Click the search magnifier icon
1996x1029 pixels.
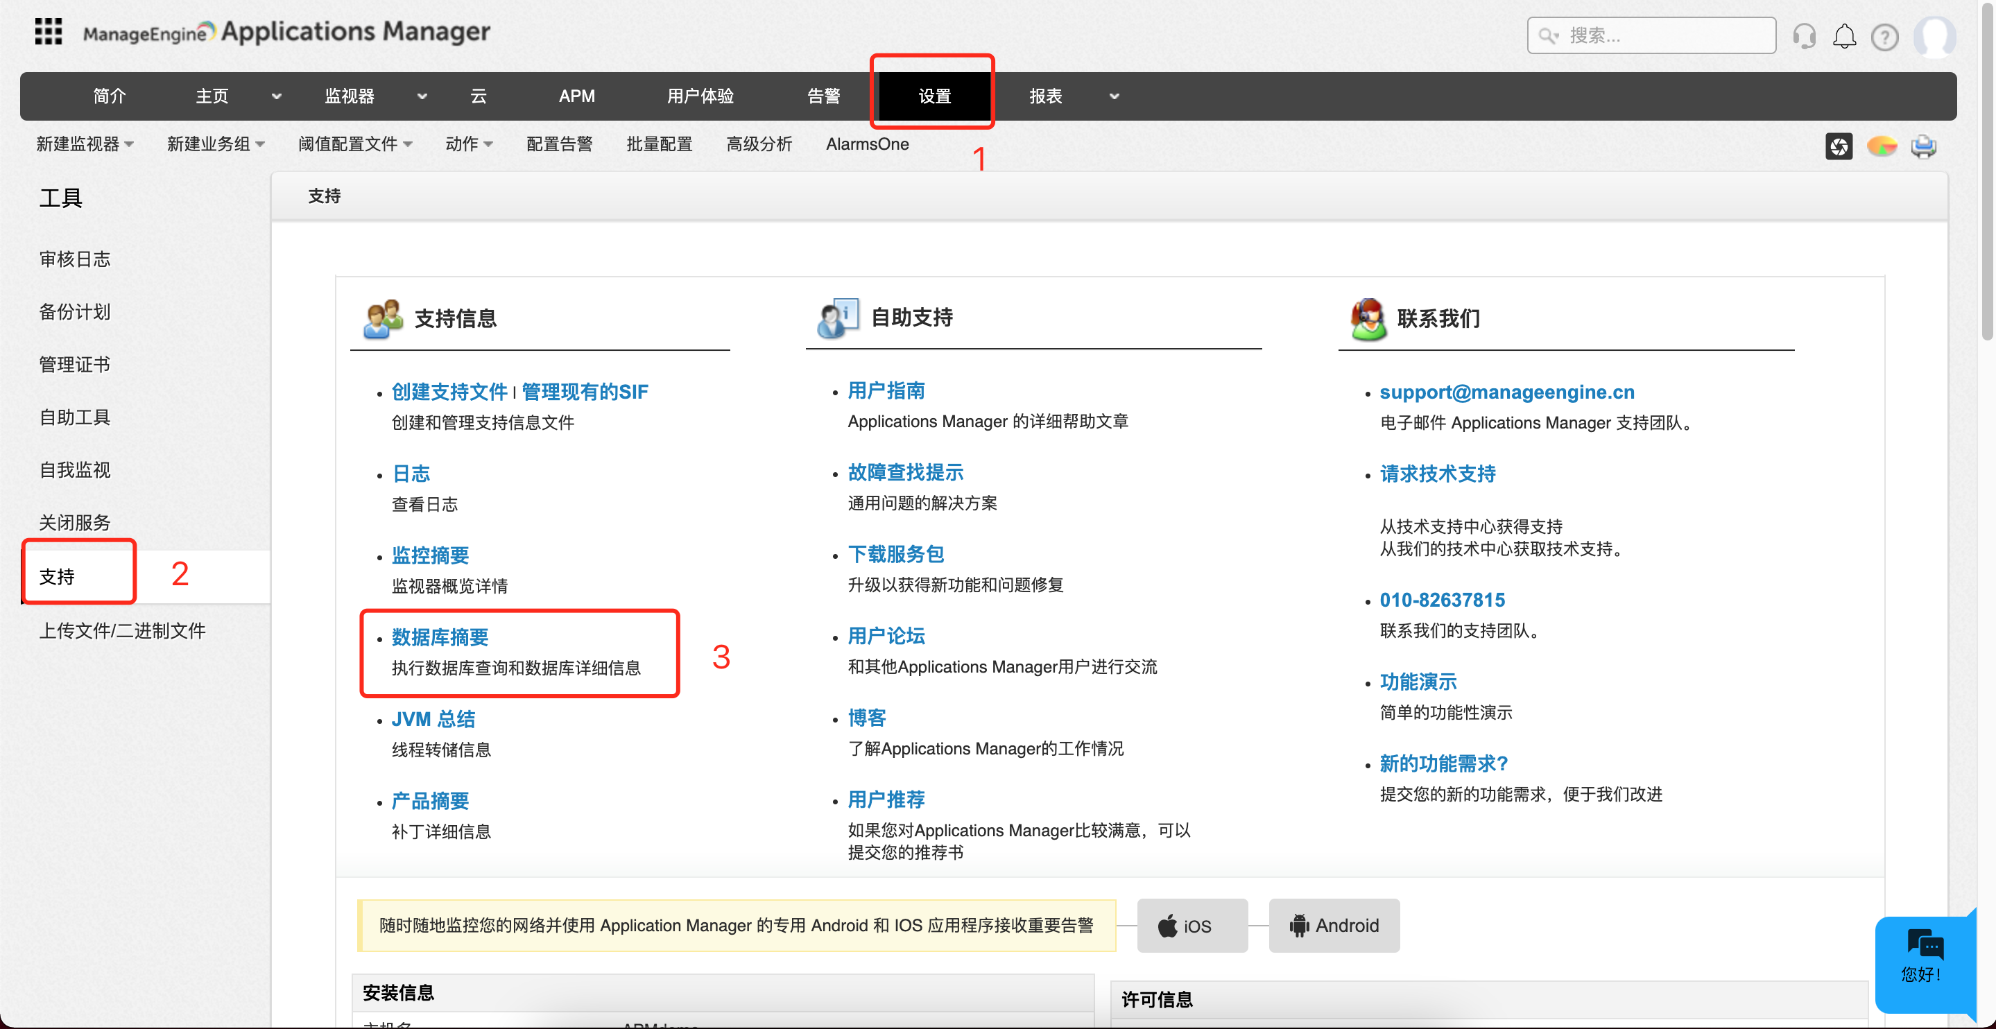tap(1547, 35)
